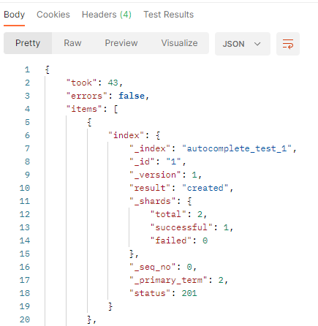Select the Visualize view

(x=179, y=43)
